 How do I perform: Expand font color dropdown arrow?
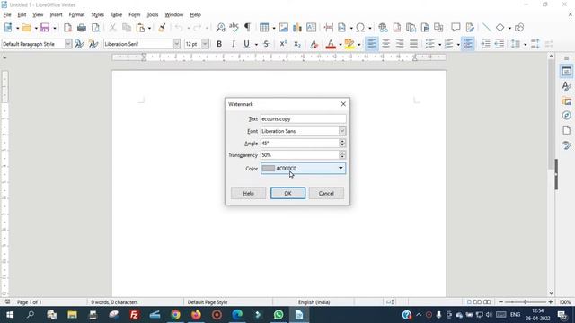coord(341,44)
